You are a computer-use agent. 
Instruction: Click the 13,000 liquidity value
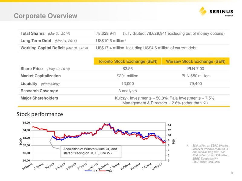(x=128, y=84)
